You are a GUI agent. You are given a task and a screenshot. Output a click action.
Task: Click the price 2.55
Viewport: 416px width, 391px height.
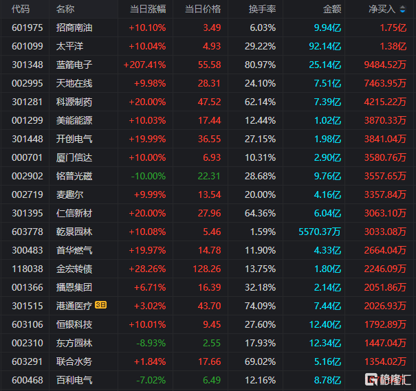212,343
